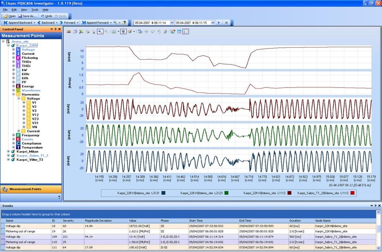
Task: Select the Events tree item
Action: click(27, 139)
